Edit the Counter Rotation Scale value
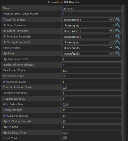Viewport: 128px width, 141px height. pos(92,87)
